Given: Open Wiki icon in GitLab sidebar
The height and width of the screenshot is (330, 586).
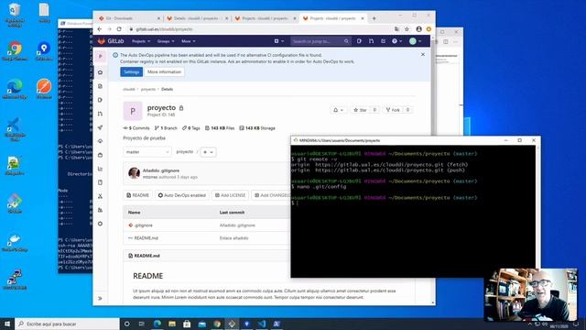Looking at the screenshot, I should click(100, 182).
